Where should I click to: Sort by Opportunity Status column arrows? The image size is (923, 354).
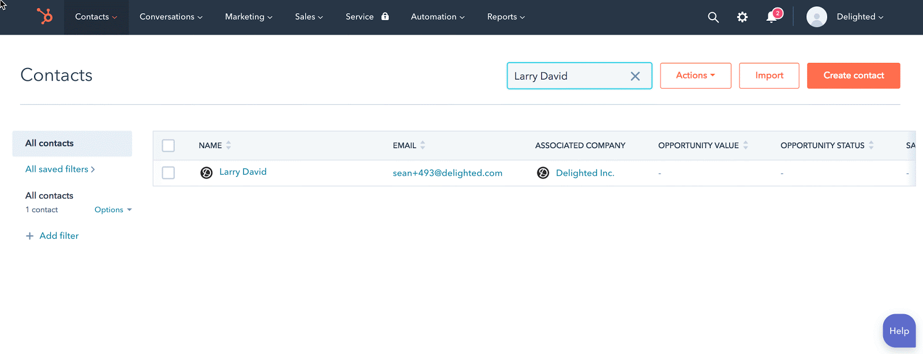871,145
